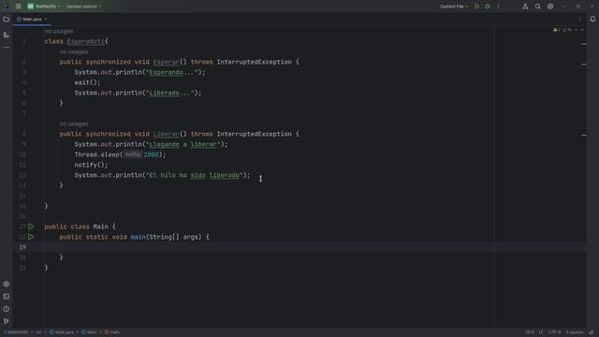Image resolution: width=599 pixels, height=337 pixels.
Task: Jump to next highlighted problem arrow
Action: click(582, 30)
